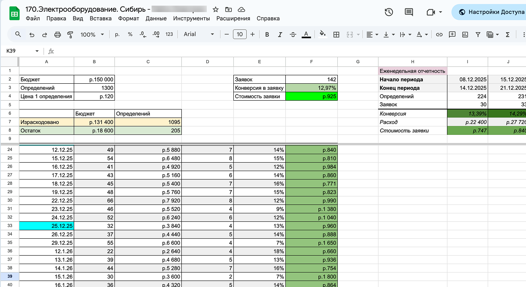Star this spreadsheet document
The height and width of the screenshot is (287, 526).
(216, 9)
